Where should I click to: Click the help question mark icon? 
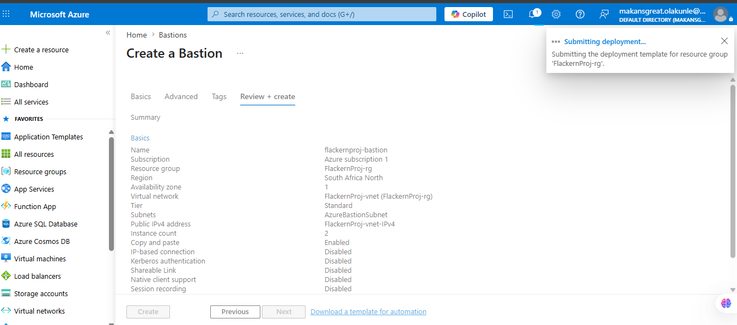coord(580,14)
